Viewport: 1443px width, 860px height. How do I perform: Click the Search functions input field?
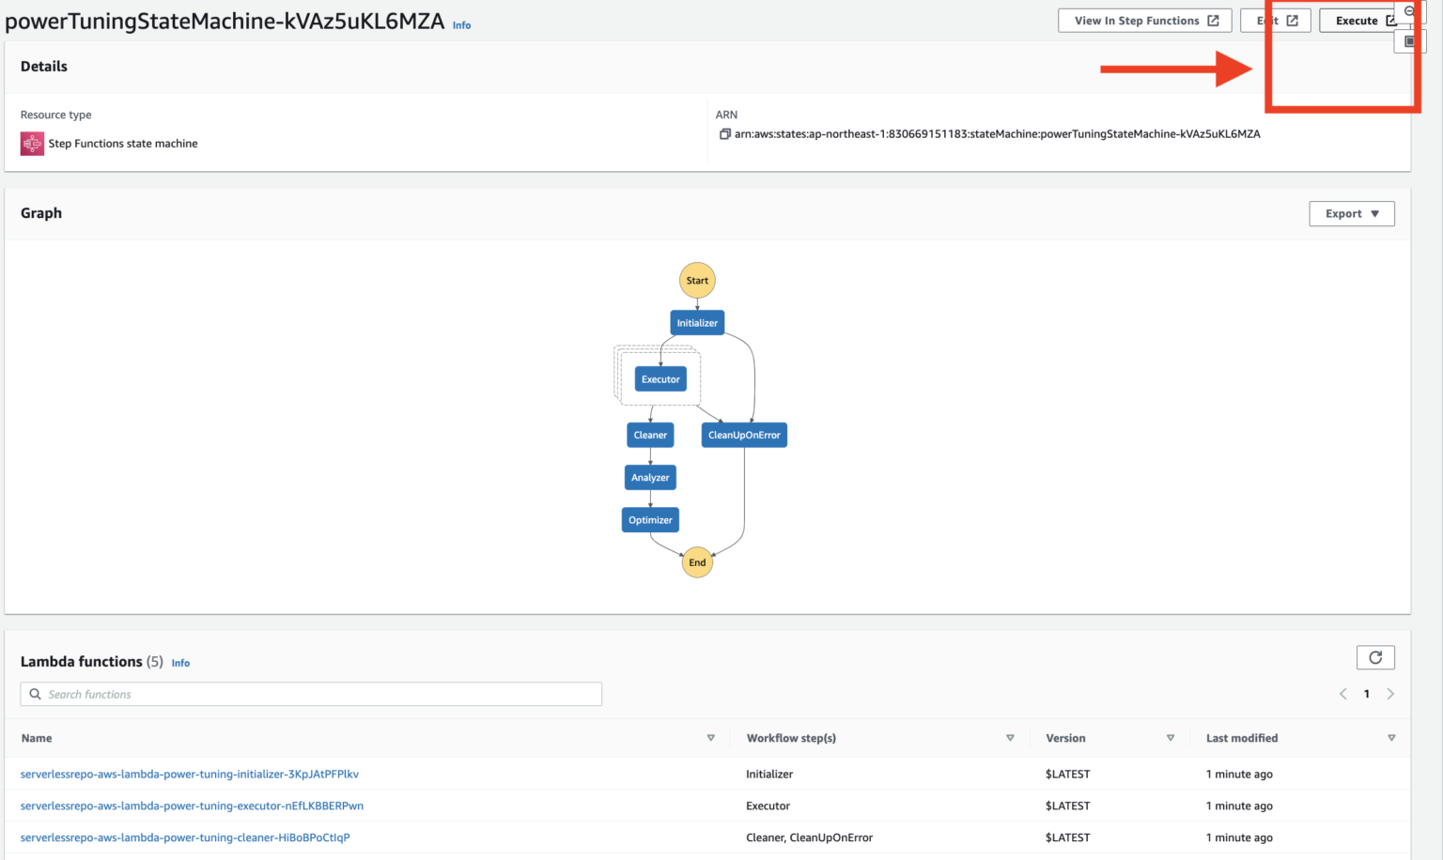click(310, 694)
